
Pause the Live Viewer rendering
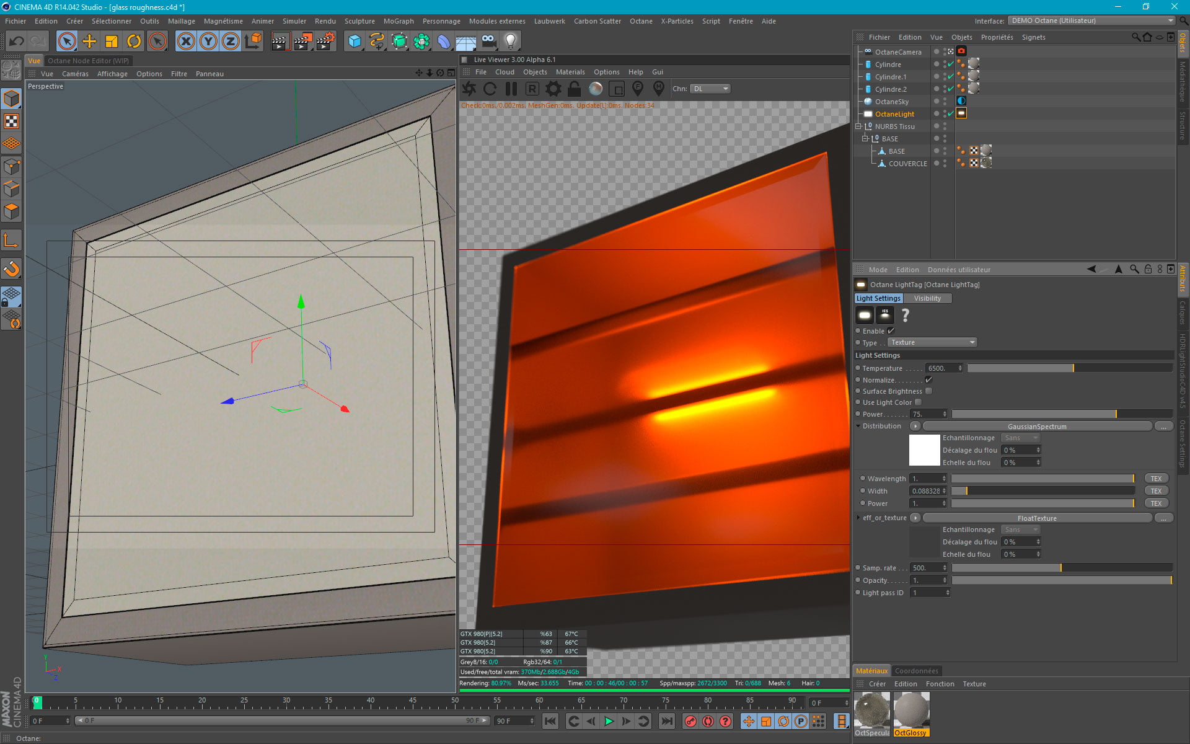[x=511, y=89]
